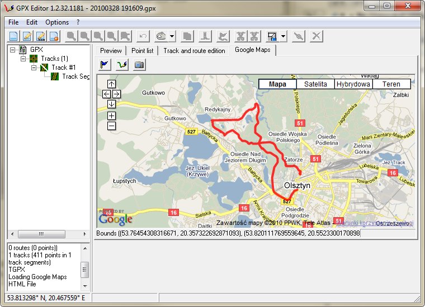
Task: Zoom out the map with the minus button
Action: coord(111,126)
